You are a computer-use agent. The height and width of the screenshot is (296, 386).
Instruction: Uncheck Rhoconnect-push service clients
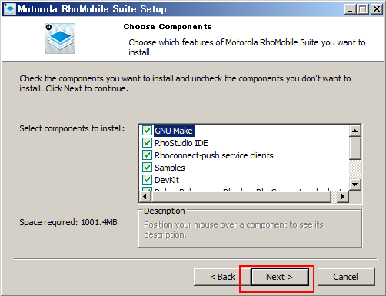tap(147, 155)
